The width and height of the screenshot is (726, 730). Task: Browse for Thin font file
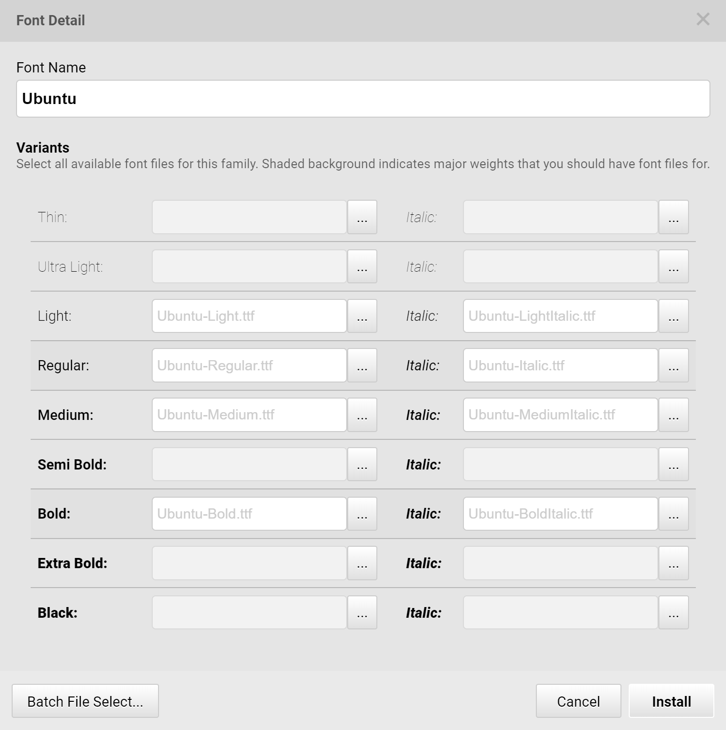(x=362, y=217)
